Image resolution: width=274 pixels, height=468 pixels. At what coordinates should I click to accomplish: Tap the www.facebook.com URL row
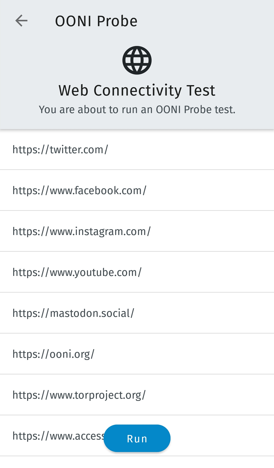(x=79, y=191)
